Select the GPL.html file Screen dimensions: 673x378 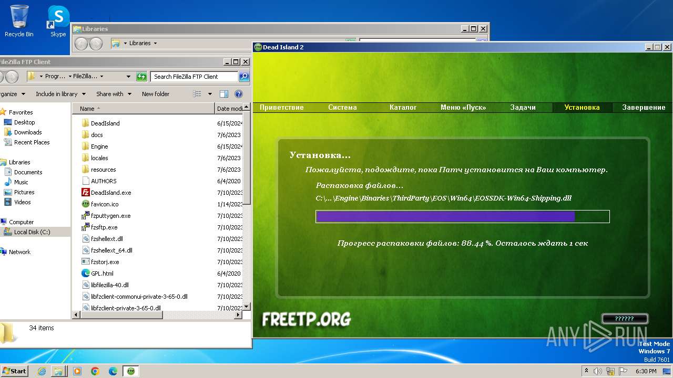(x=97, y=274)
